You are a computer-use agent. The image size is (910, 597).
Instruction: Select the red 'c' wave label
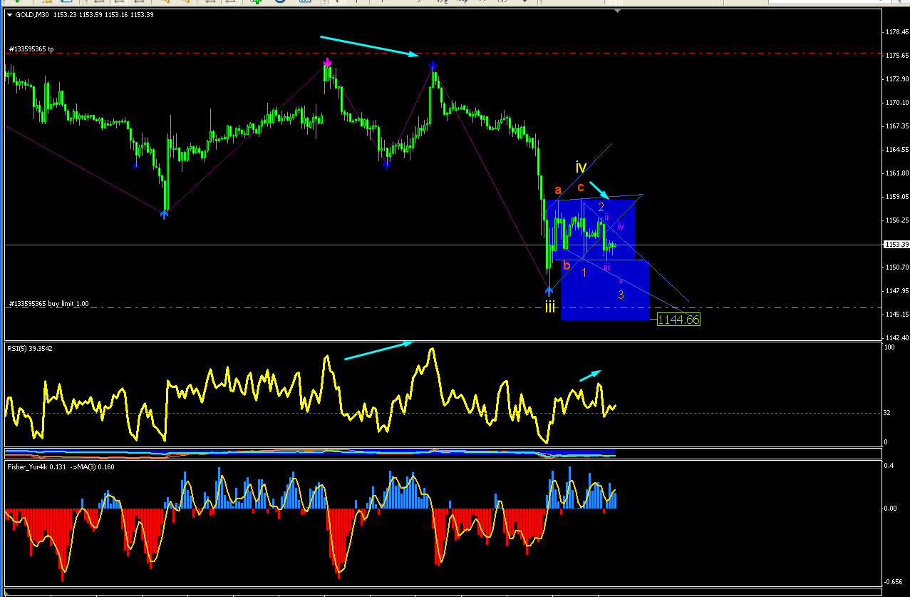pos(581,187)
